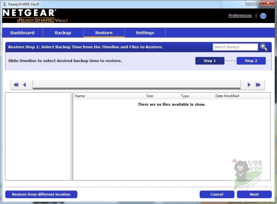Open the Preferences link
This screenshot has width=277, height=204.
click(x=240, y=15)
